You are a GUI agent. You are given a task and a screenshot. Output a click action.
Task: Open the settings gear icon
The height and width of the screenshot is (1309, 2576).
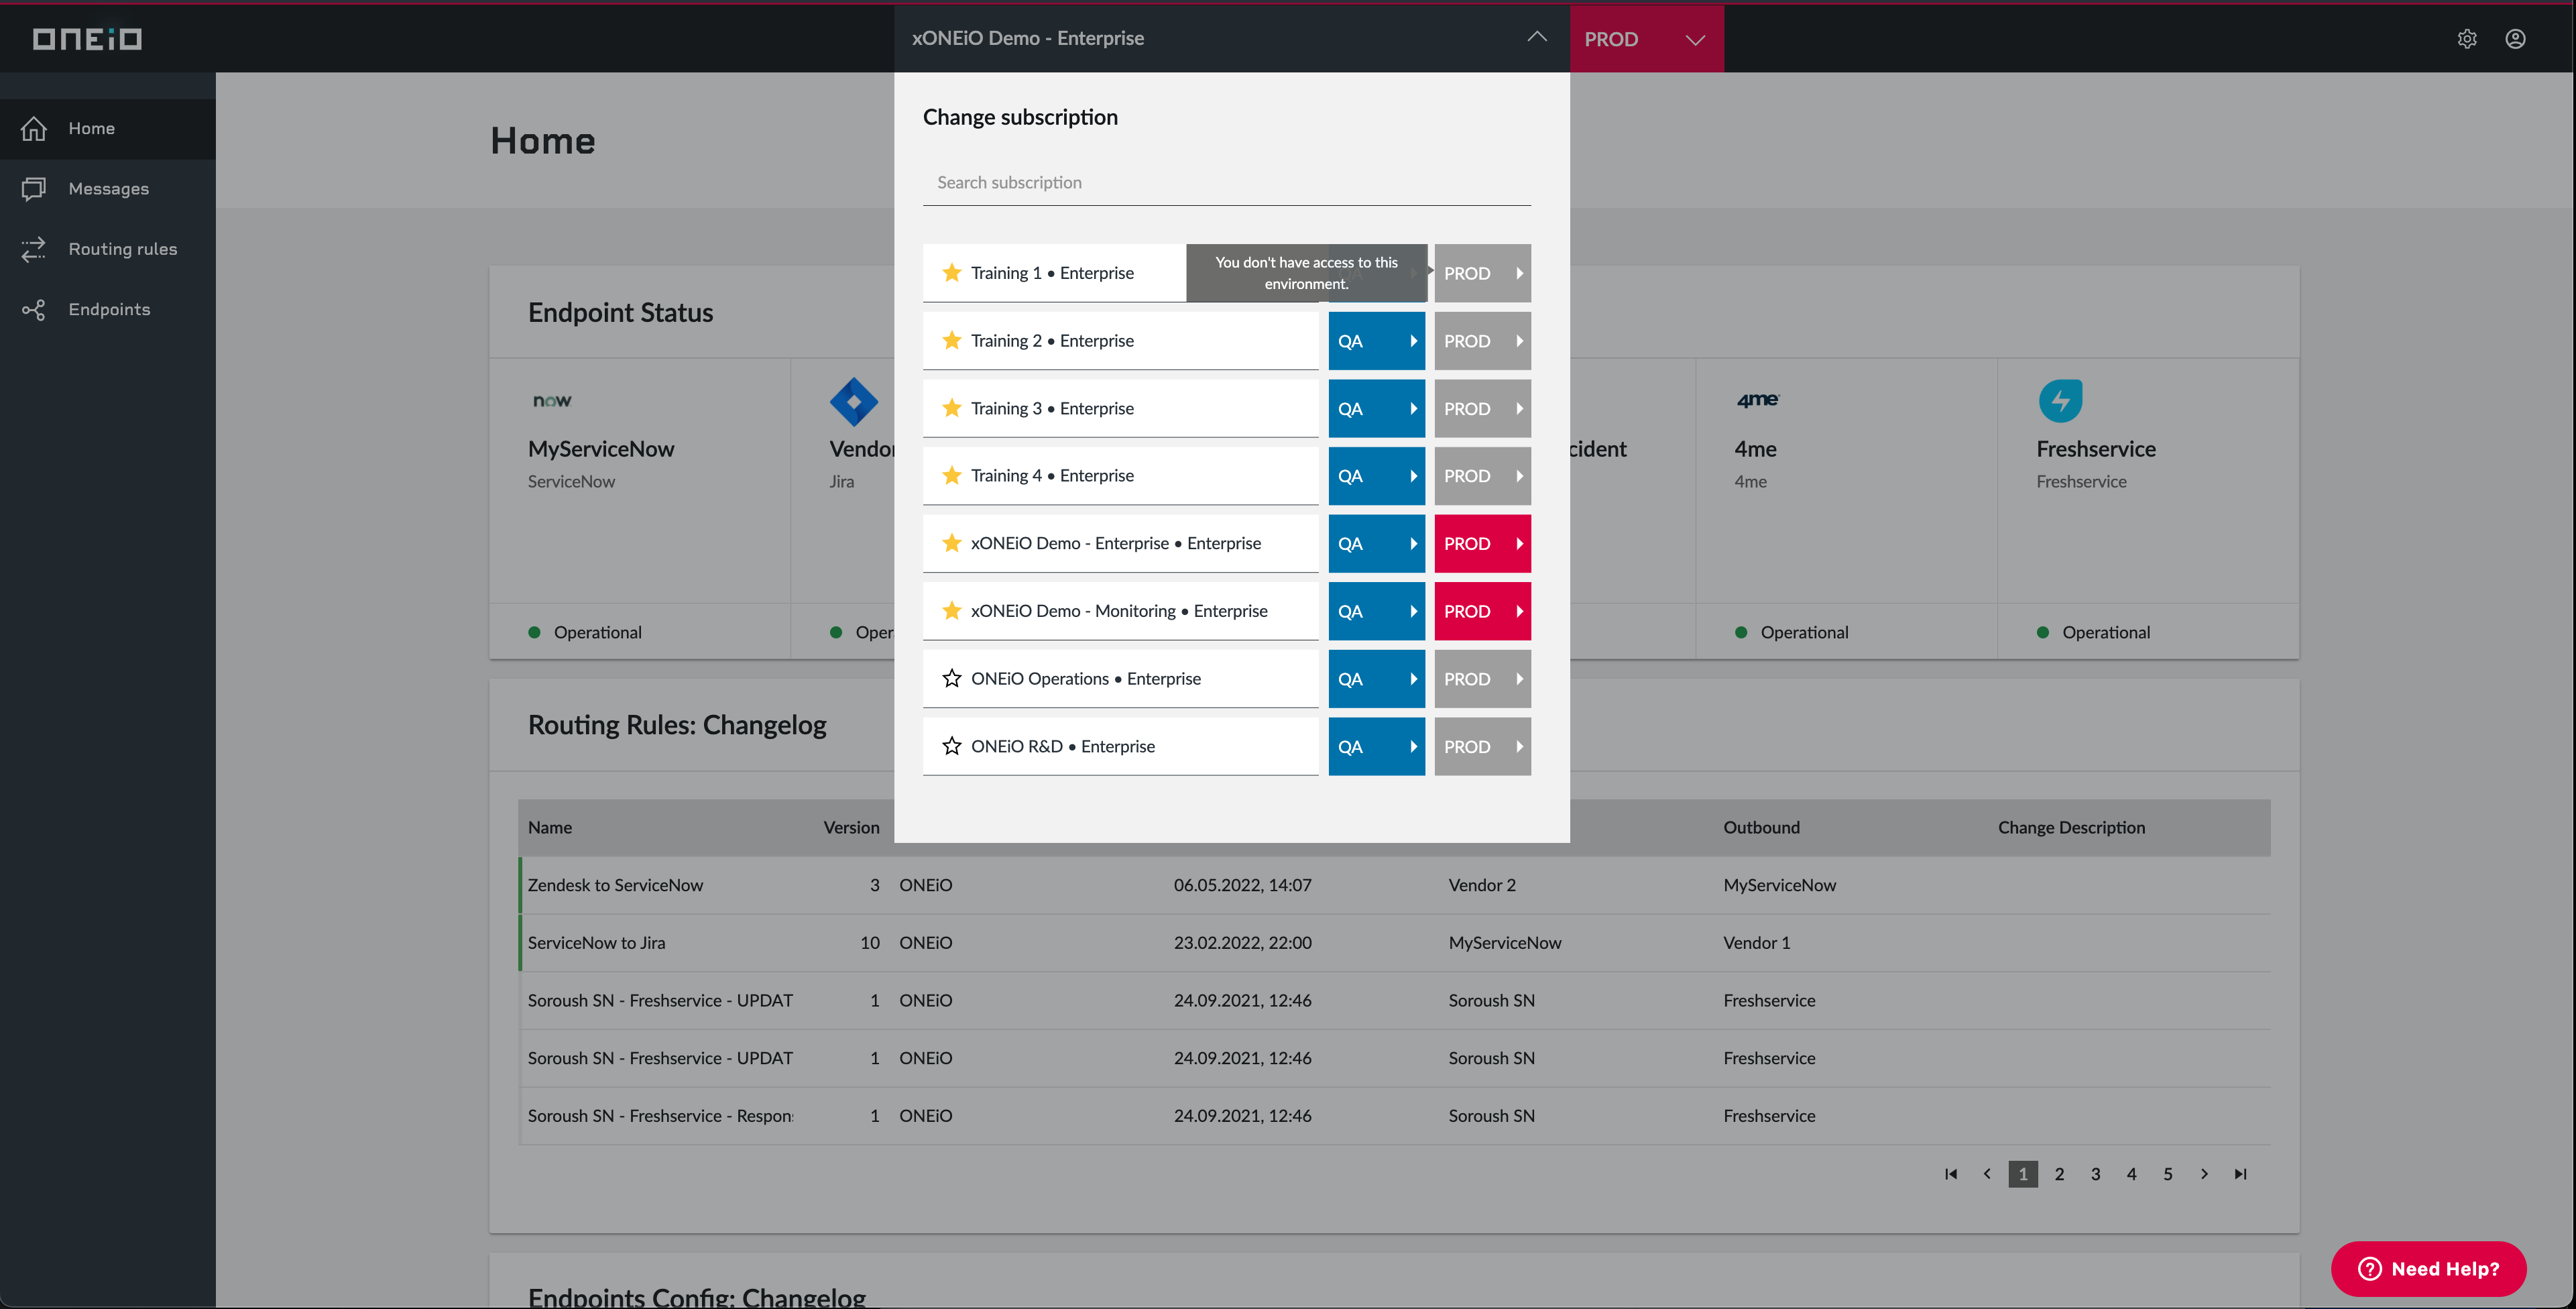click(2467, 39)
